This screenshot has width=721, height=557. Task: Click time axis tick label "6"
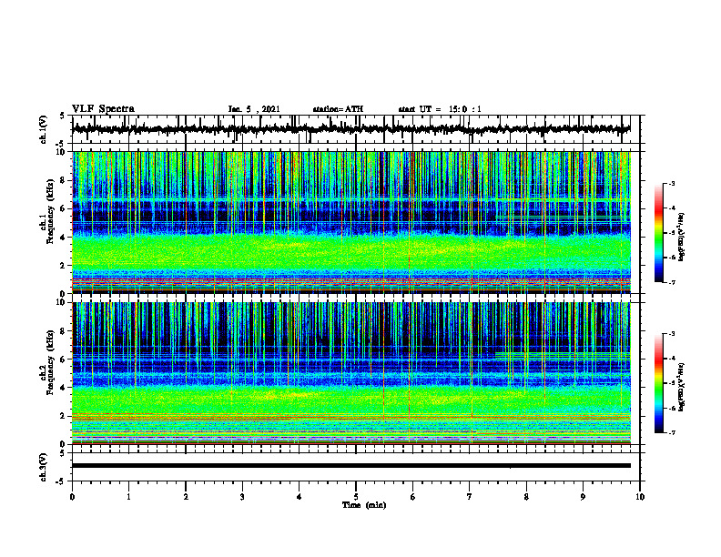pyautogui.click(x=412, y=497)
